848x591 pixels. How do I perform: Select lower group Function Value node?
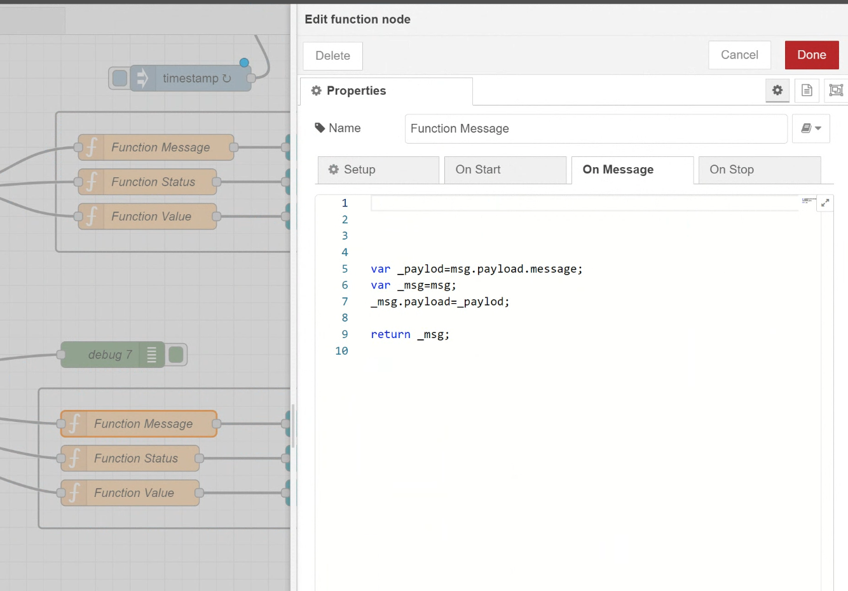[130, 493]
